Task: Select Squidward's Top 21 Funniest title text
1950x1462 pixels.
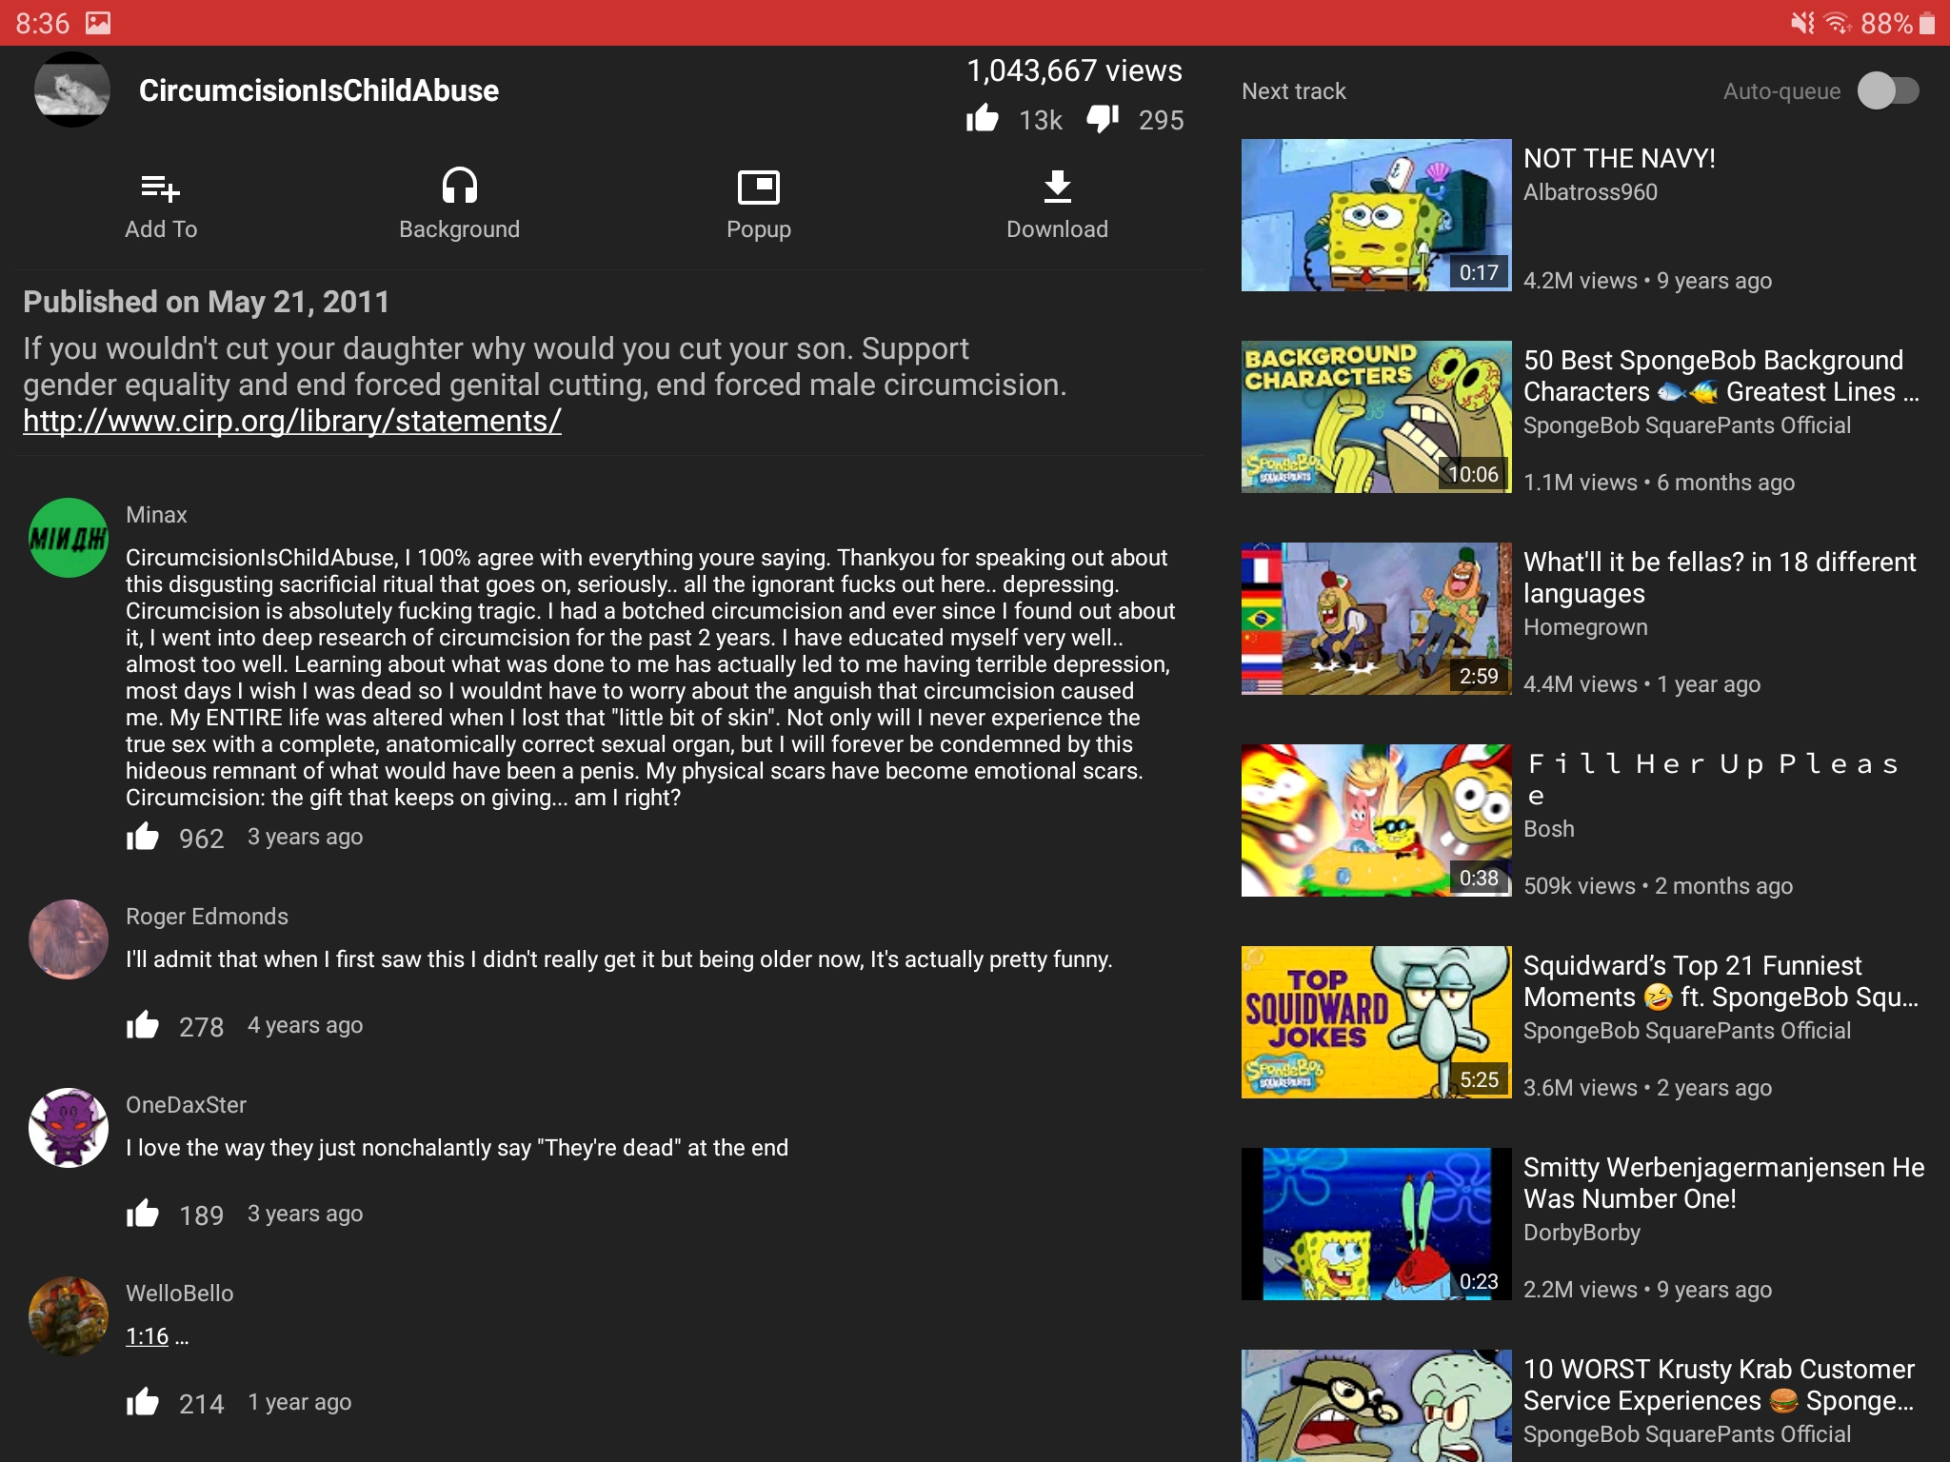Action: tap(1721, 981)
